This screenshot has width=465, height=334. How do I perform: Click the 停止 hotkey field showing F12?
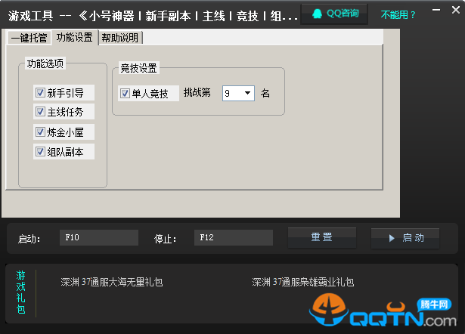pyautogui.click(x=233, y=238)
